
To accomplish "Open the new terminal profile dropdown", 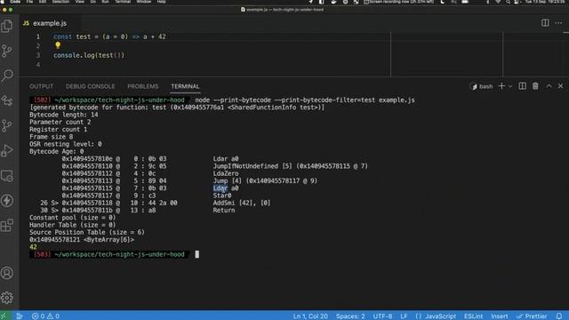I will click(509, 86).
